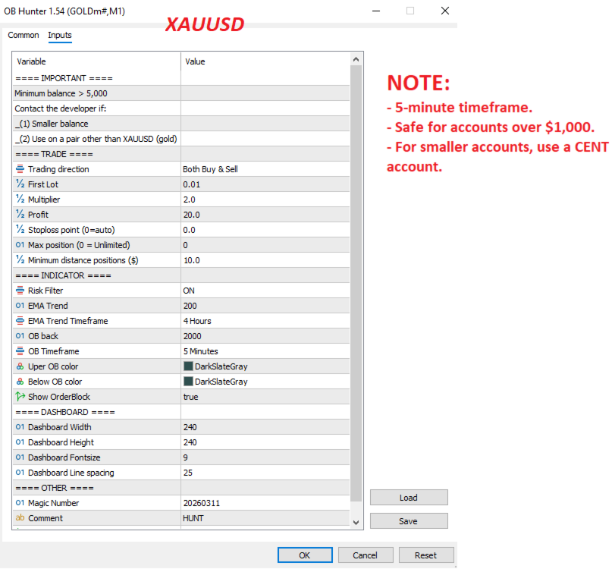This screenshot has height=569, width=615.
Task: Click the integer icon beside Max position
Action: (20, 245)
